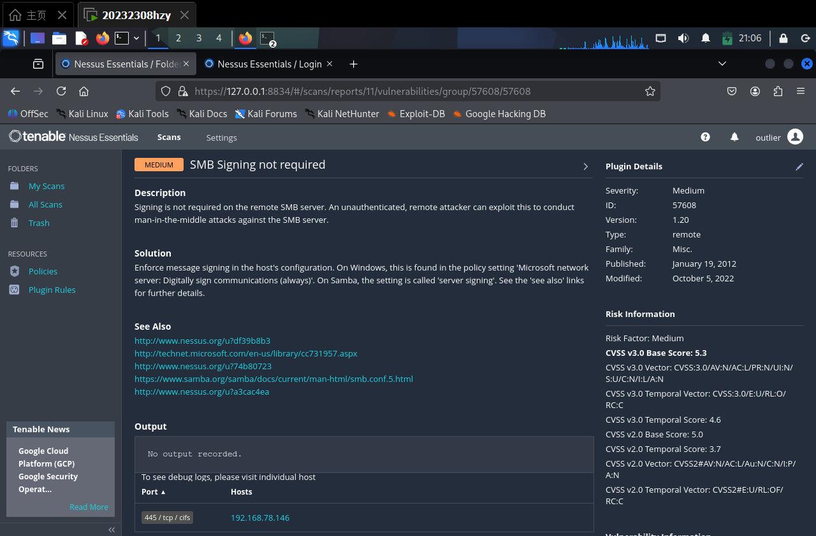Open the nessus.org/u?74b80723 link
This screenshot has width=816, height=536.
click(x=203, y=366)
